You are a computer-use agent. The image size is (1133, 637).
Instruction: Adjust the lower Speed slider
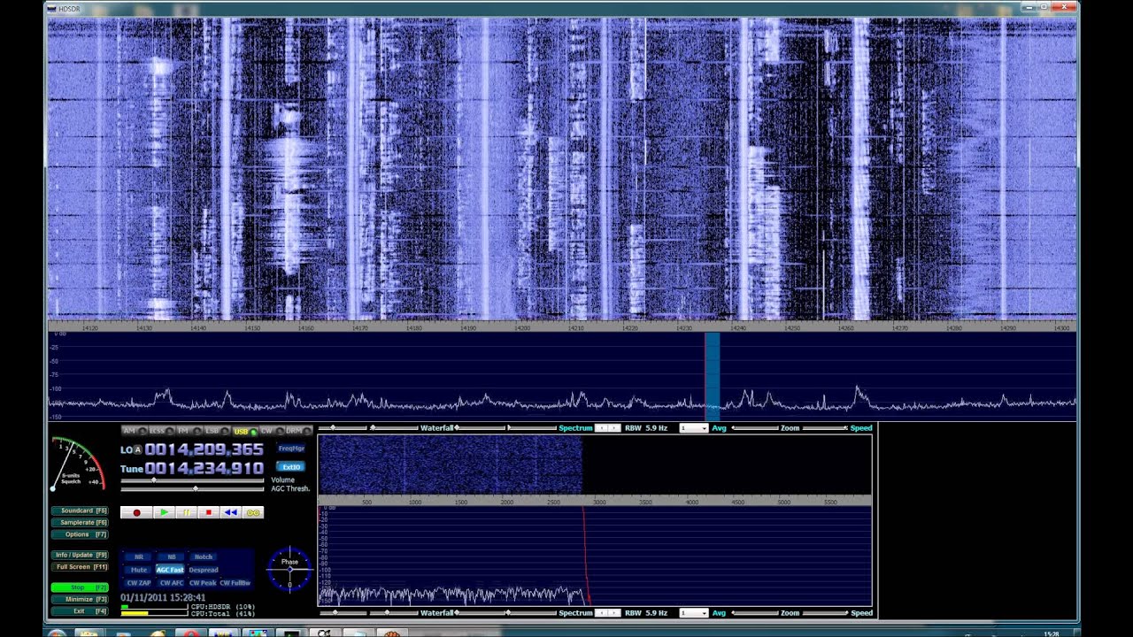[824, 612]
